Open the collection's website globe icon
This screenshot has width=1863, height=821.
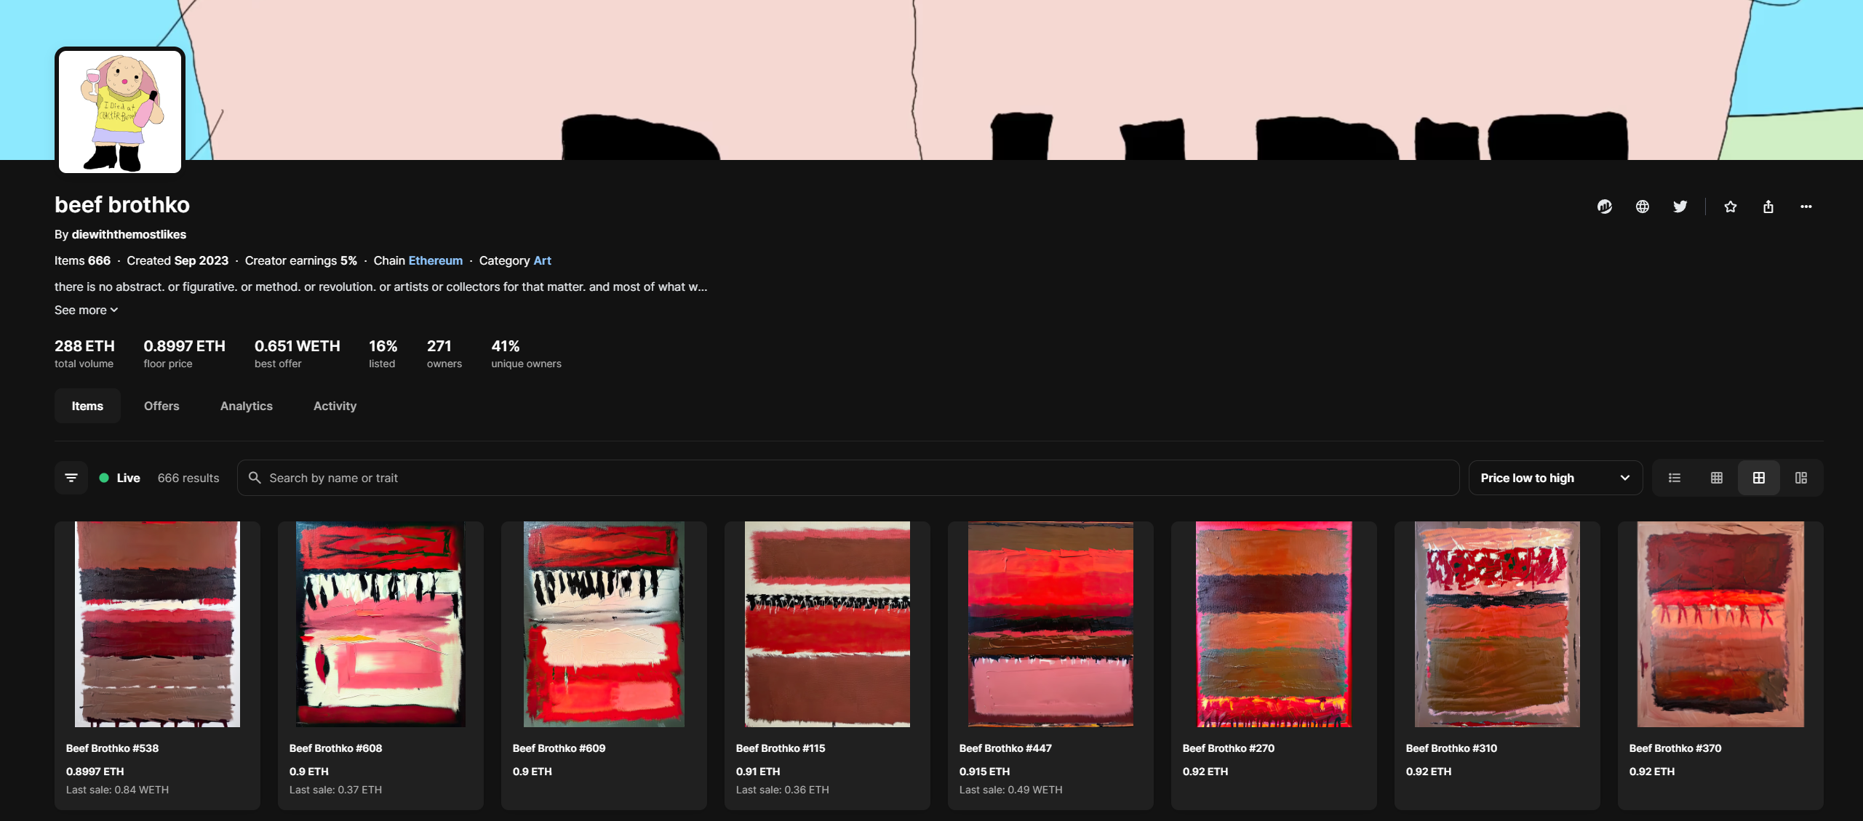coord(1642,207)
